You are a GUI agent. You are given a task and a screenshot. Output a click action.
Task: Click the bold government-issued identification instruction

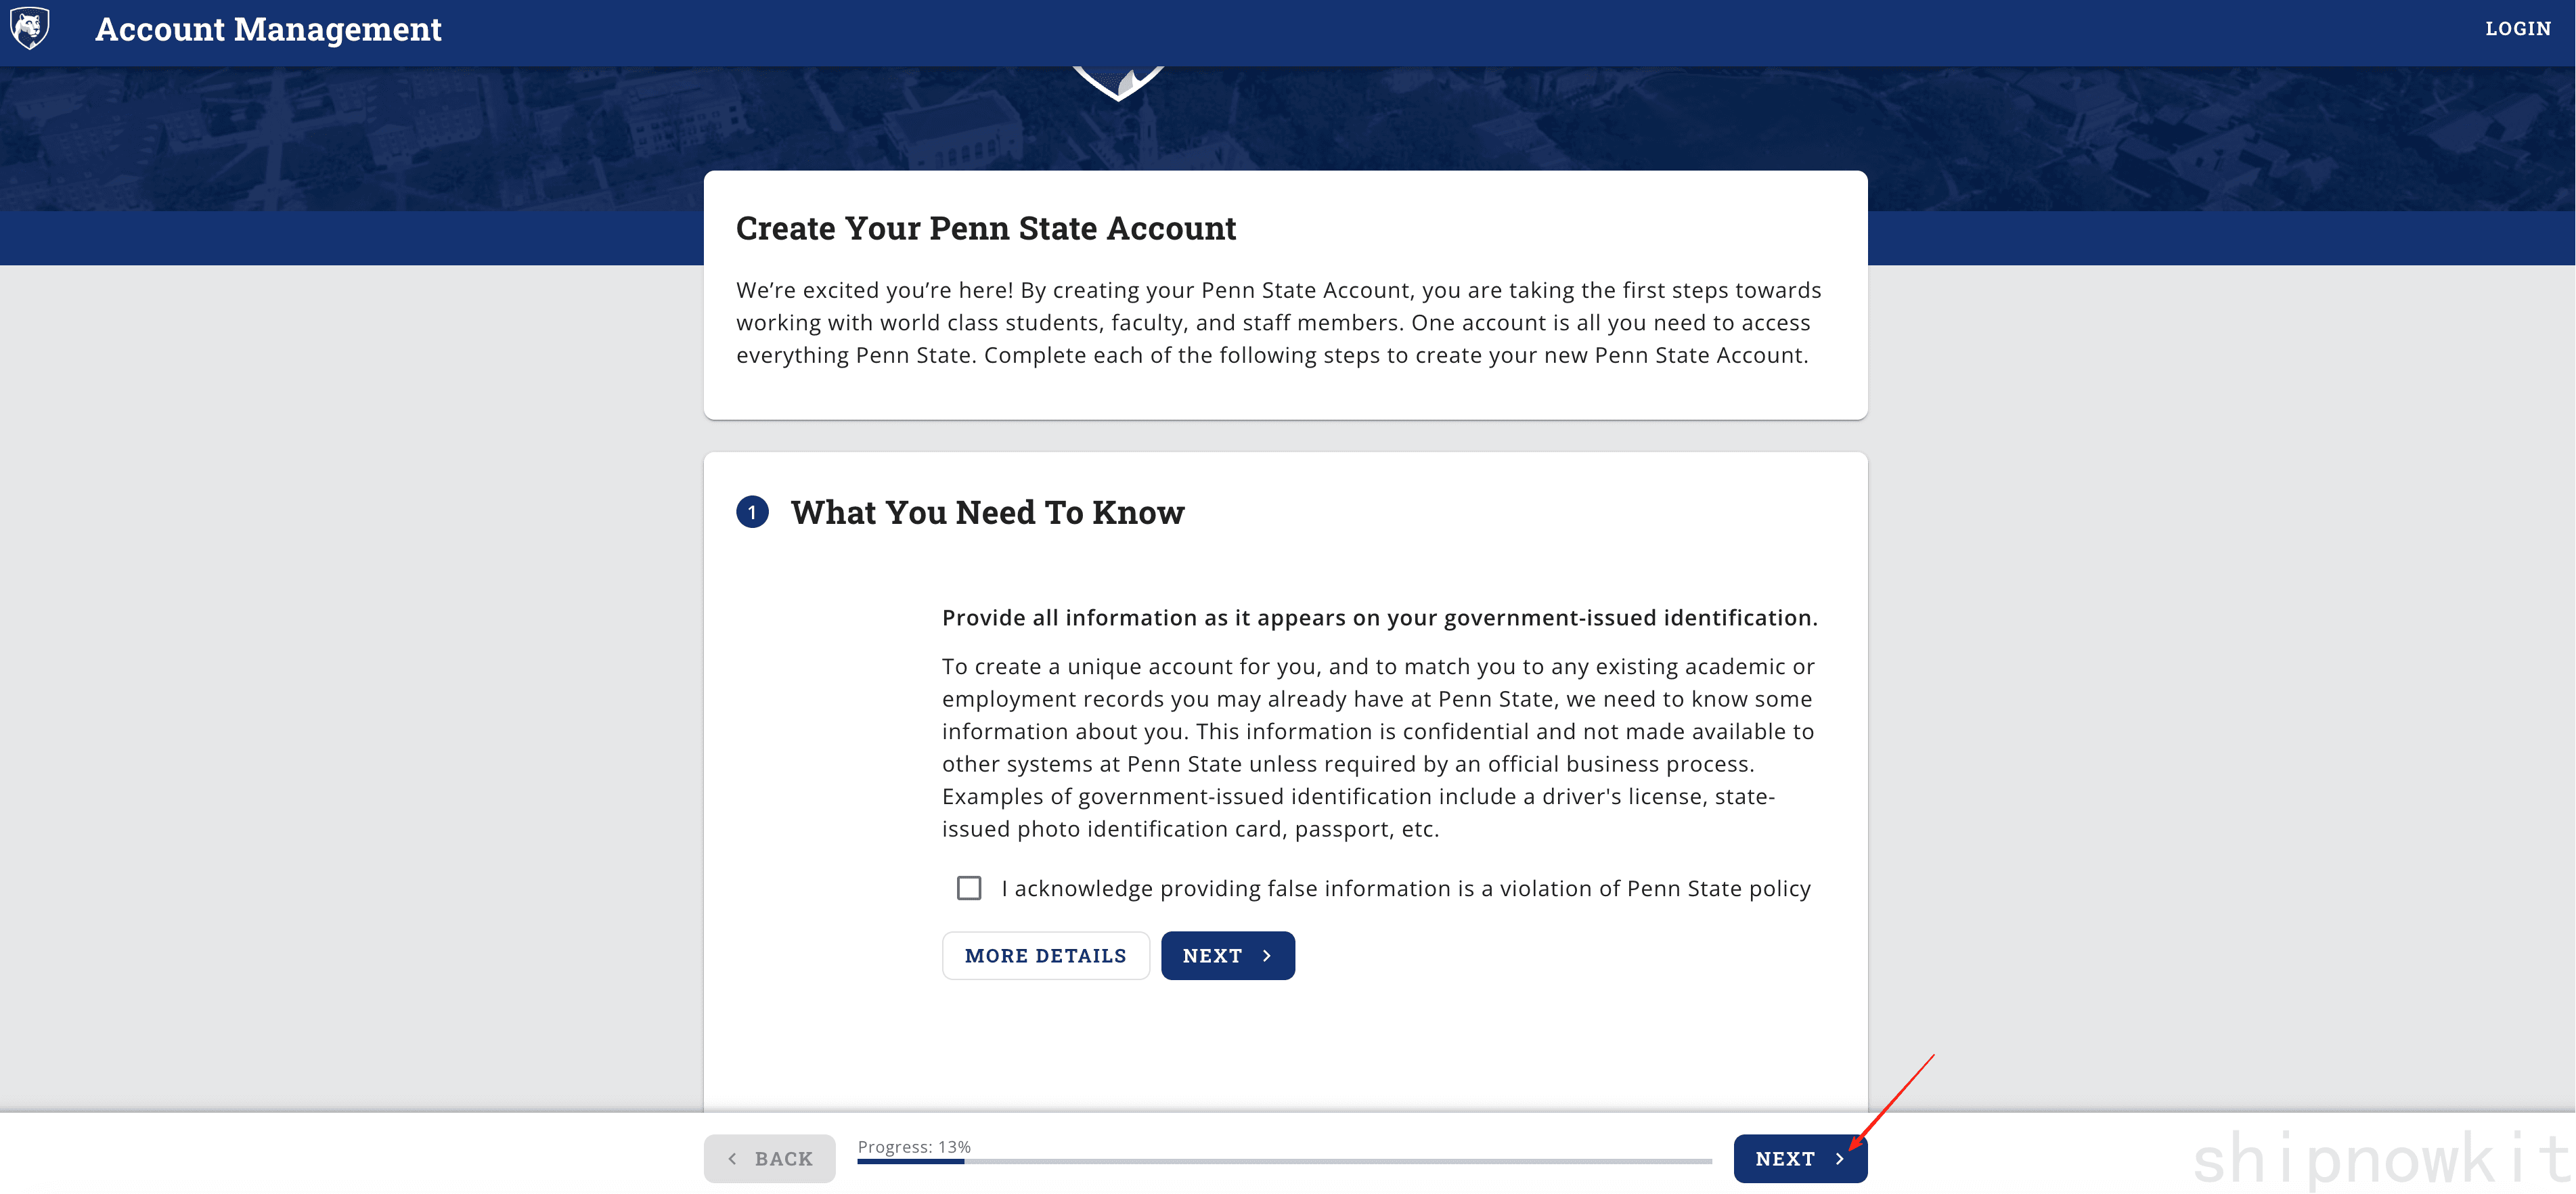tap(1379, 618)
